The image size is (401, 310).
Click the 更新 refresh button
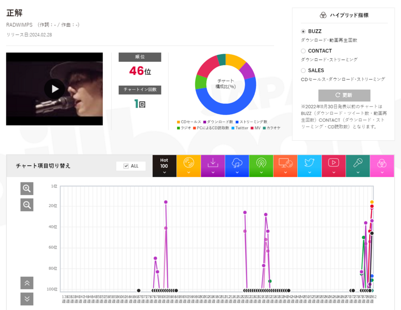click(x=344, y=95)
